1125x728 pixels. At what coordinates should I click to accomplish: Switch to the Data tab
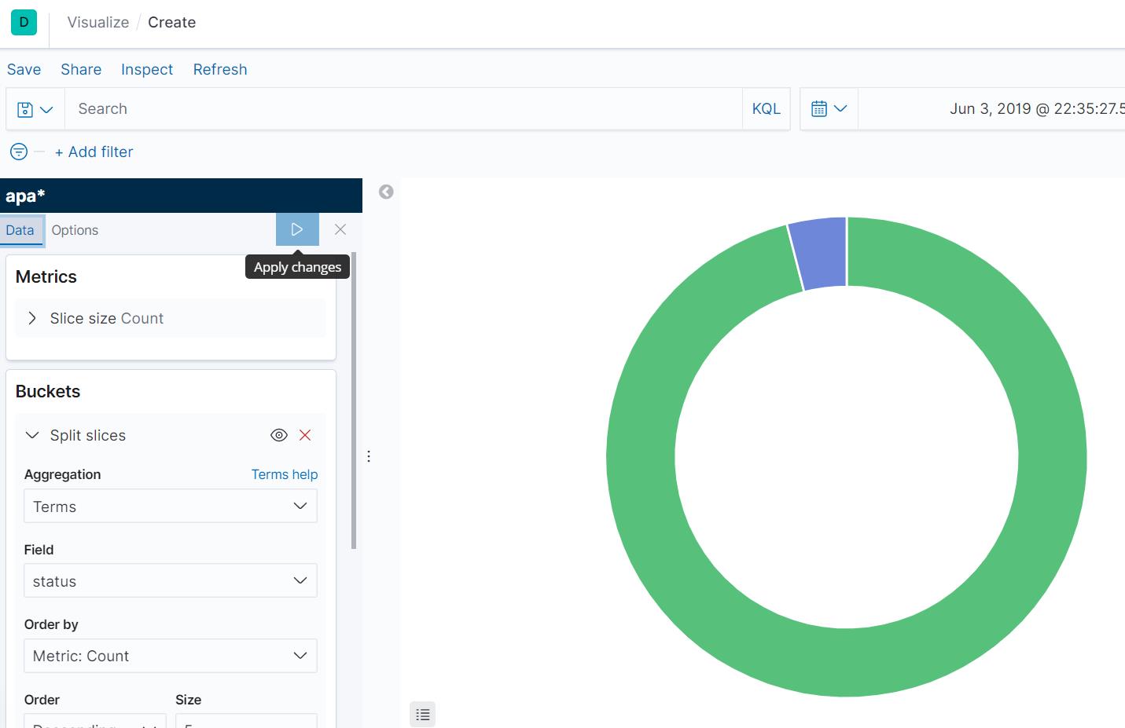[20, 230]
